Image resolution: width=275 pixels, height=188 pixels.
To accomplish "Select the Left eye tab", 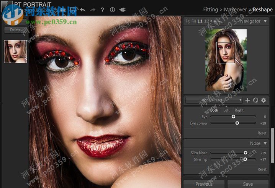I will point(226,110).
